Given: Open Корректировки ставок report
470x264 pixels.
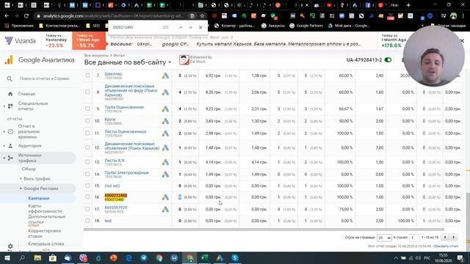Looking at the screenshot, I should click(x=44, y=233).
